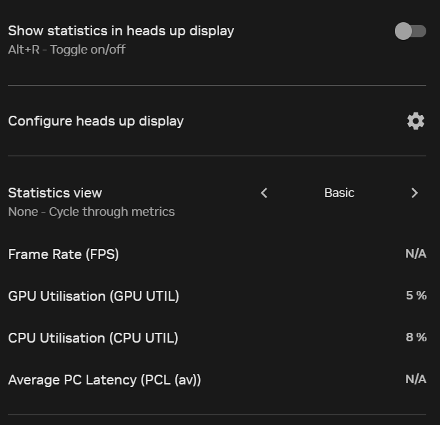Click the divider line below Average PC Latency
Viewport: 440px width, 425px height.
pos(216,415)
